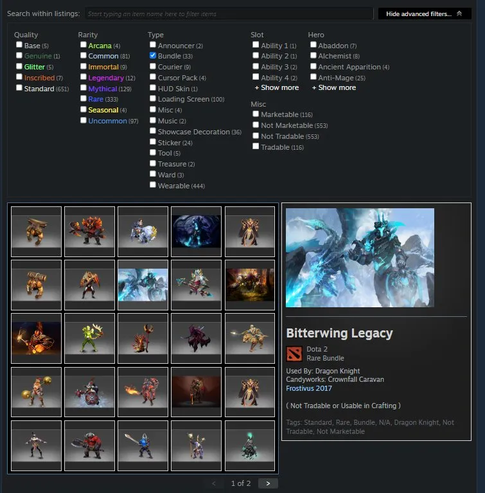Image resolution: width=485 pixels, height=493 pixels.
Task: Enable the Arcana rarity filter
Action: pyautogui.click(x=84, y=44)
